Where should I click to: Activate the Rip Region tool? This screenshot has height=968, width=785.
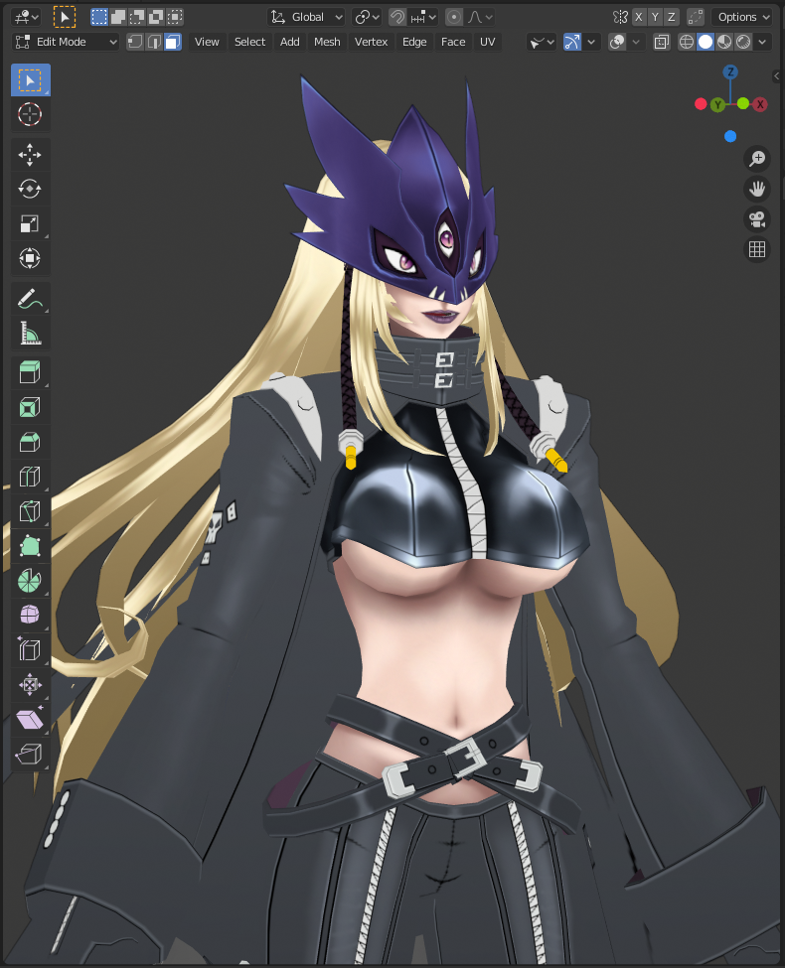30,754
